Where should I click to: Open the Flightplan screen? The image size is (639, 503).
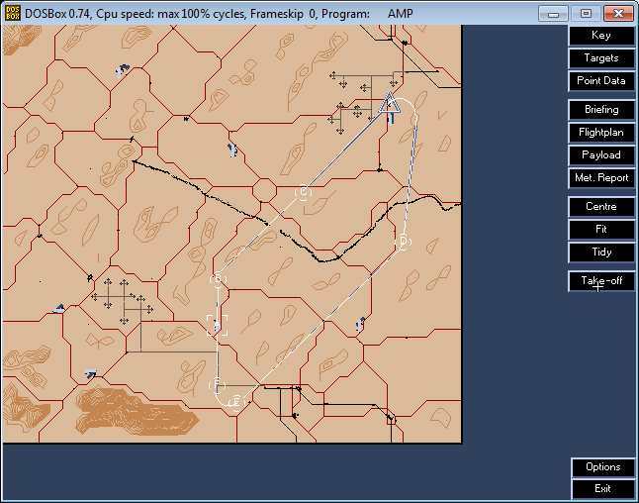tap(600, 133)
